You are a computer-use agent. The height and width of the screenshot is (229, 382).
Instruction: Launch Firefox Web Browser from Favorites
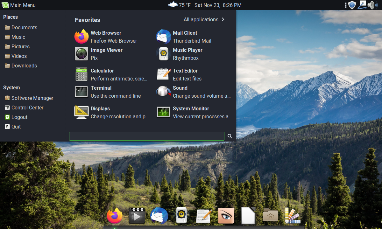(106, 37)
